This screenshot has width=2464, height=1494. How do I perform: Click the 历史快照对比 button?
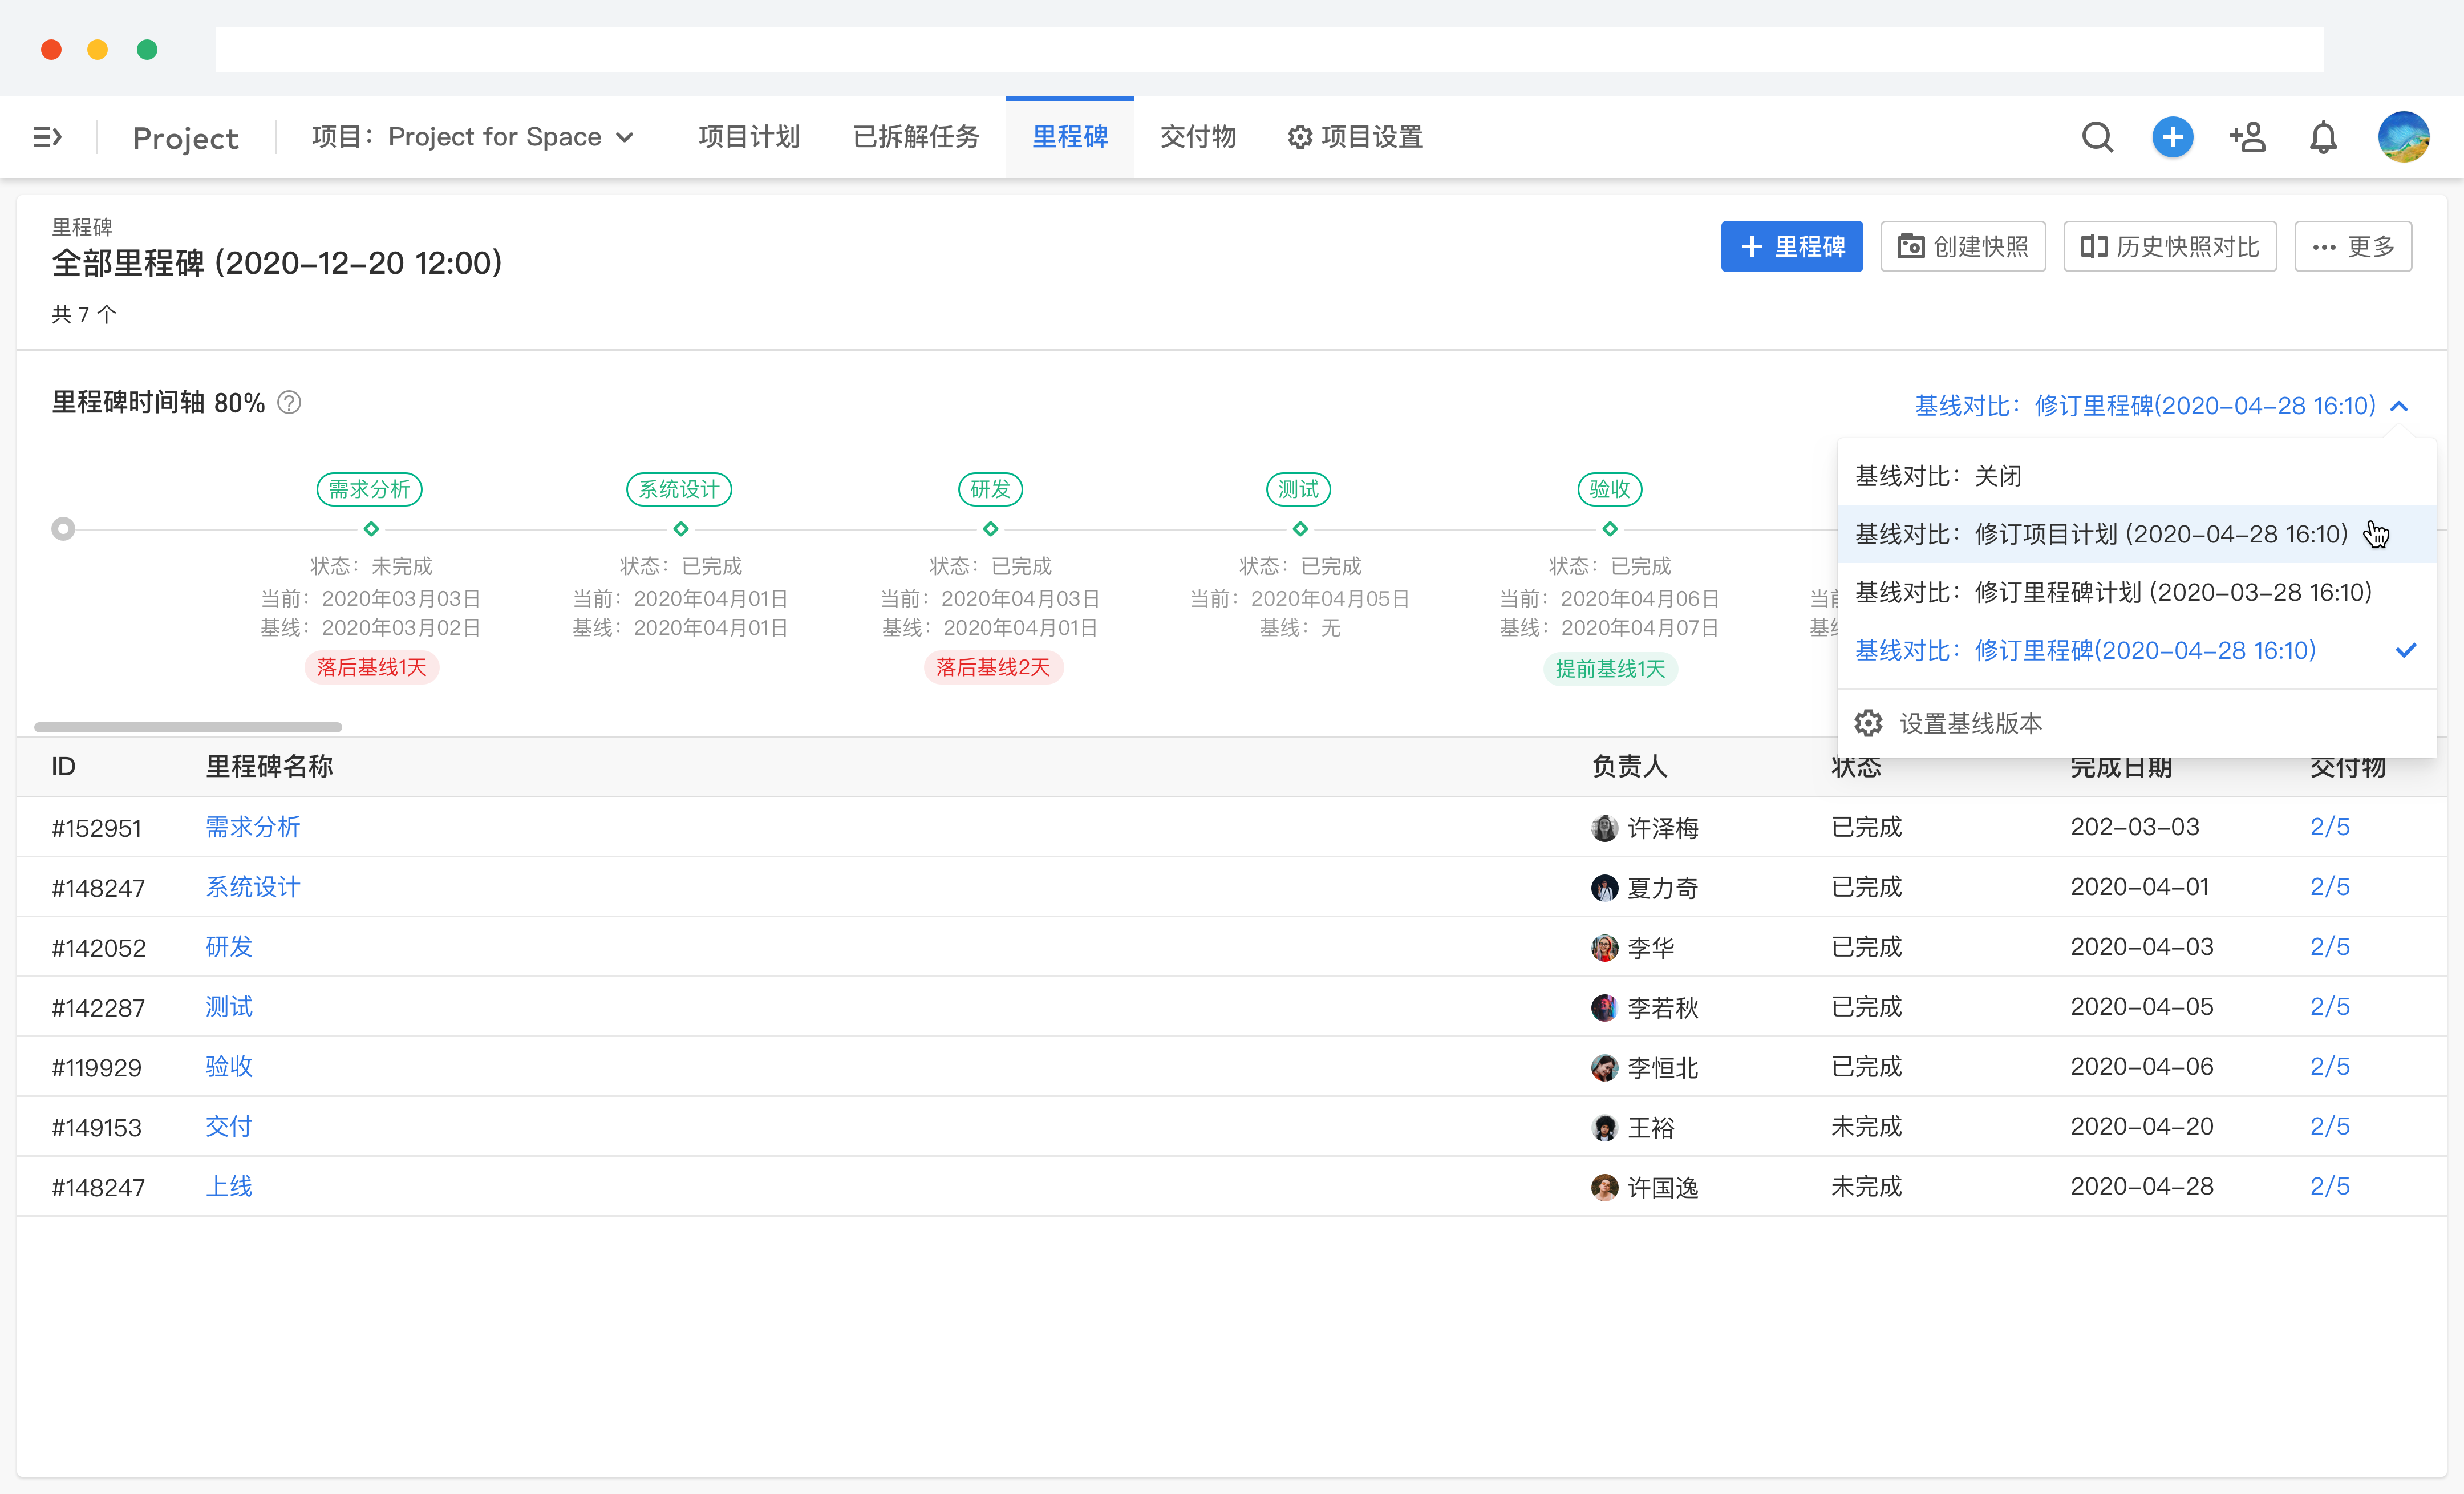tap(2169, 246)
